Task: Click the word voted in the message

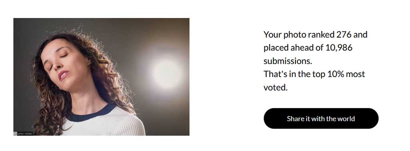Action: coord(275,87)
